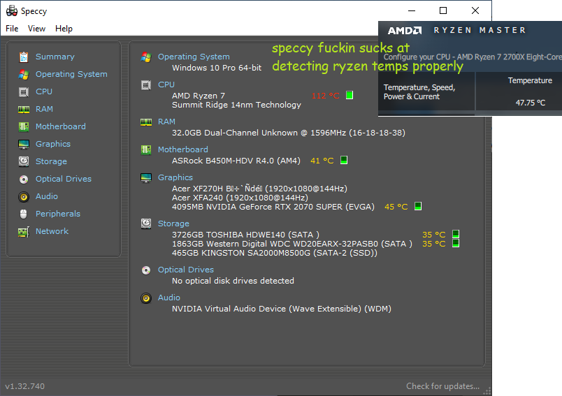Select Network in the sidebar
Image resolution: width=562 pixels, height=396 pixels.
[52, 231]
